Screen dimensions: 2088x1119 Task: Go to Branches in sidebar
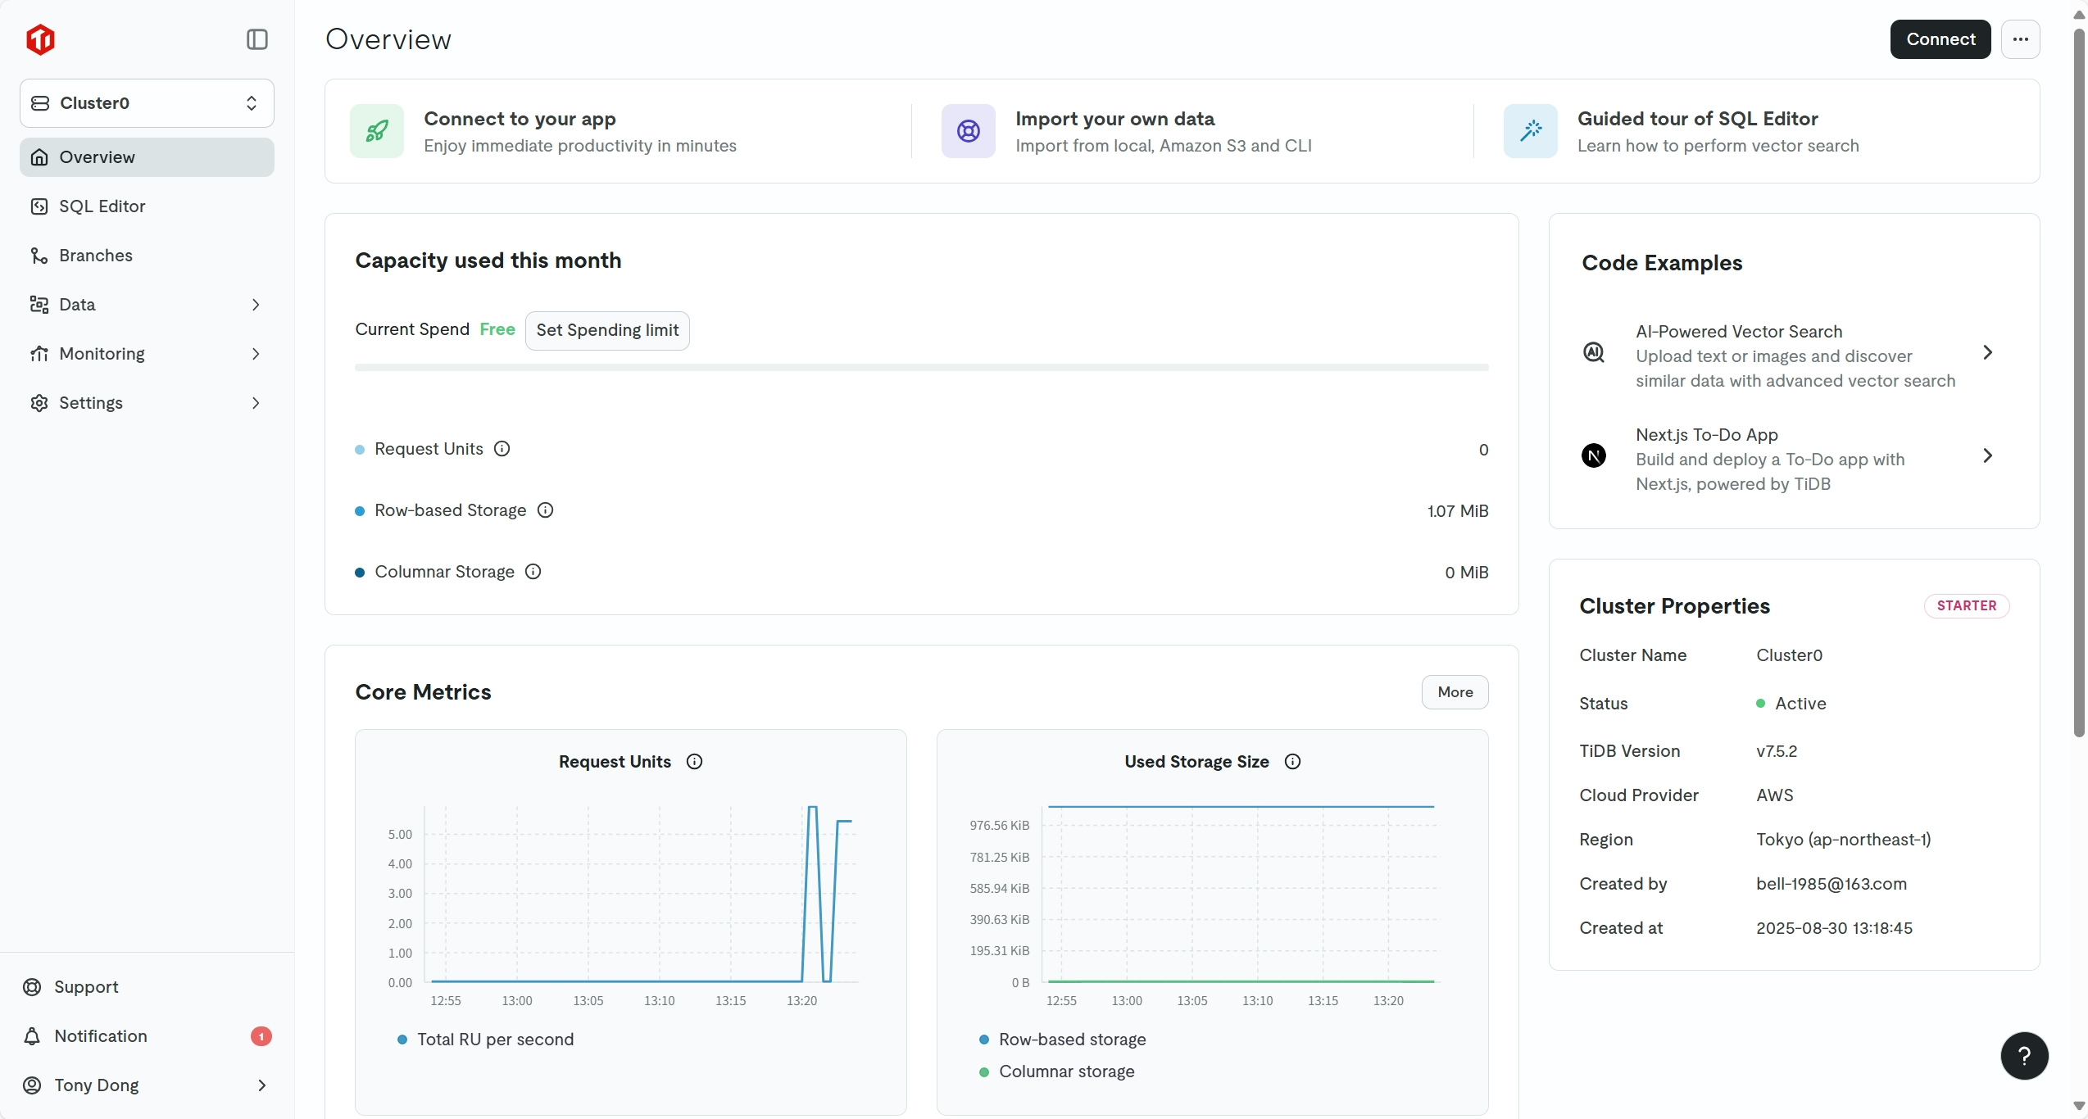[x=147, y=256]
